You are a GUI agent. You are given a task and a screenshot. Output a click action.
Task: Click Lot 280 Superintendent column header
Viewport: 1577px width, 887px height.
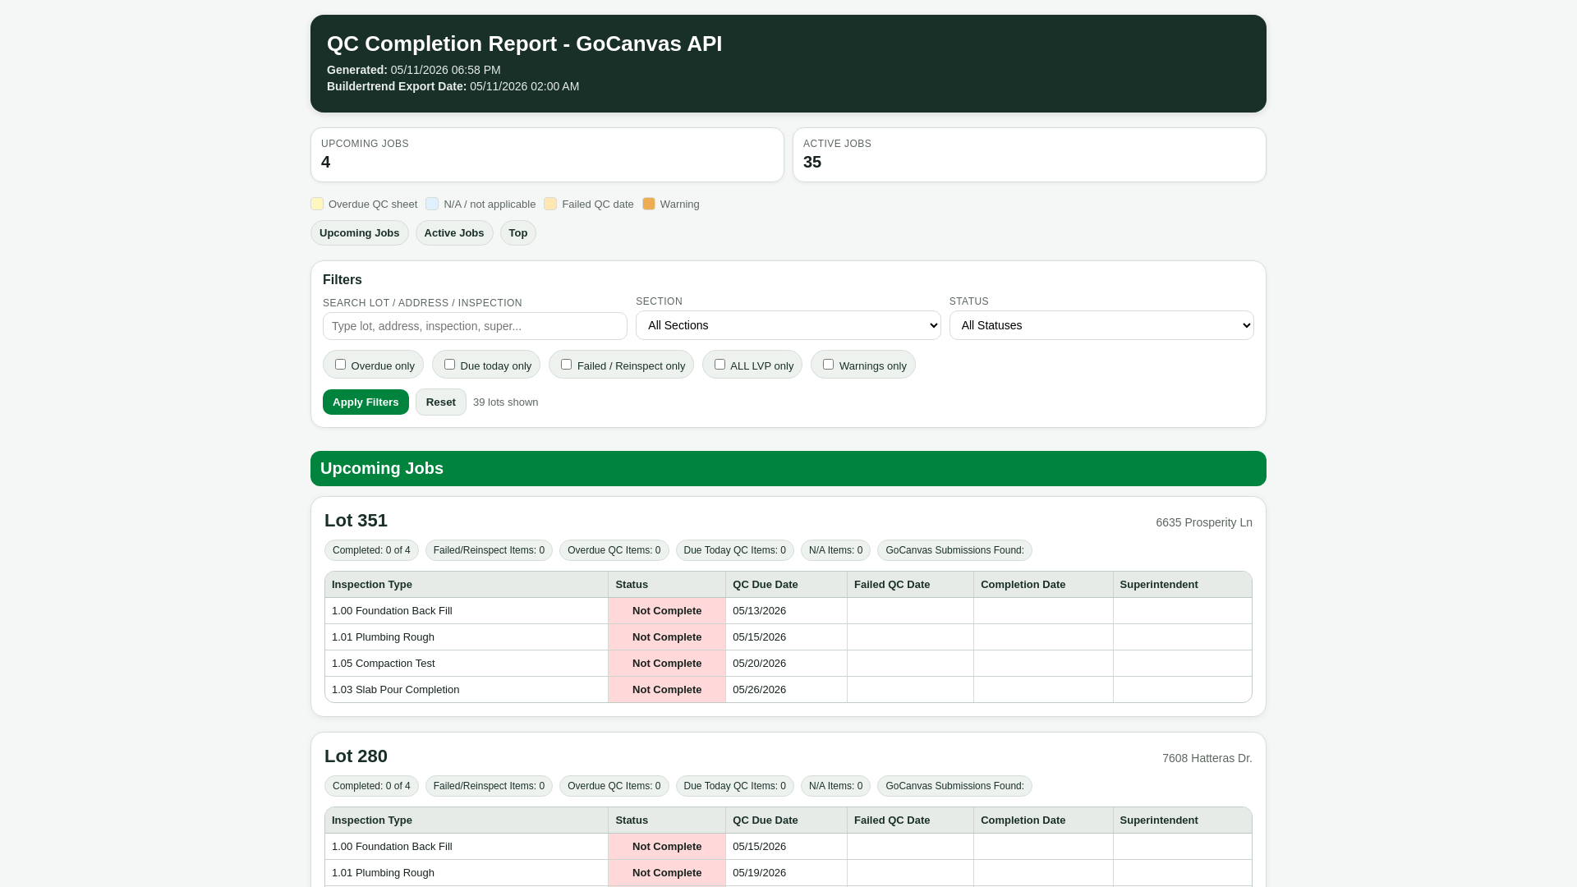1183,820
